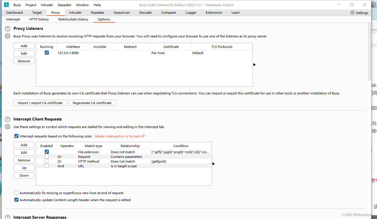Click the Per-host certificate cell
377x219 pixels.
click(x=171, y=53)
